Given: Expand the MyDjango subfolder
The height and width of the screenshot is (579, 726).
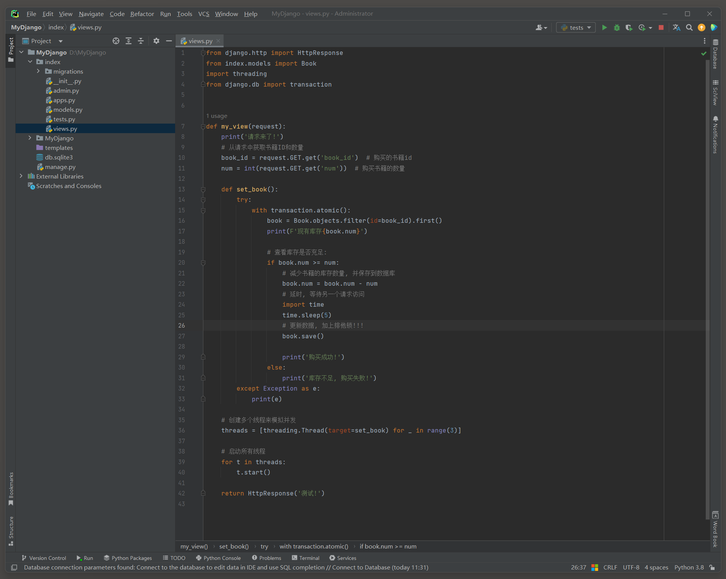Looking at the screenshot, I should tap(30, 138).
